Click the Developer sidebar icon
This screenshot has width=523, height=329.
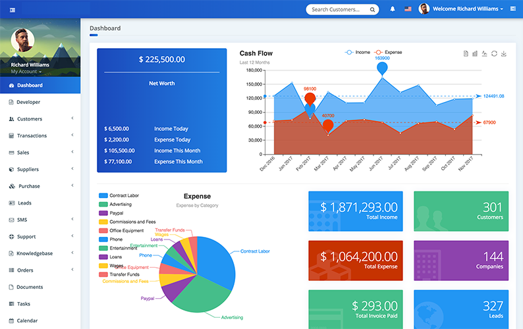[x=11, y=102]
